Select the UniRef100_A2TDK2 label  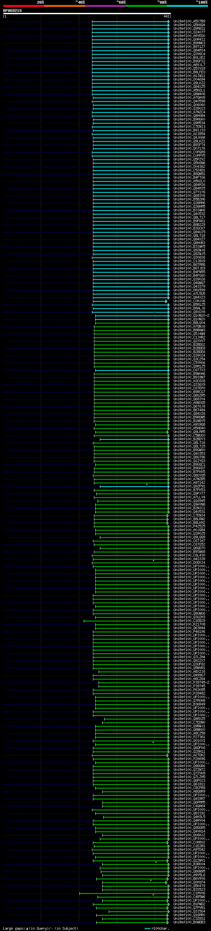[x=189, y=755]
